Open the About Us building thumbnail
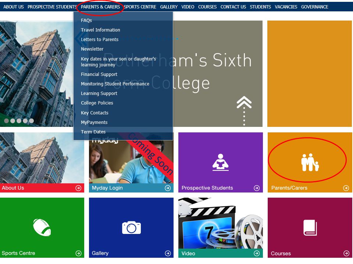Screen dimensions: 353x264 coord(42,158)
